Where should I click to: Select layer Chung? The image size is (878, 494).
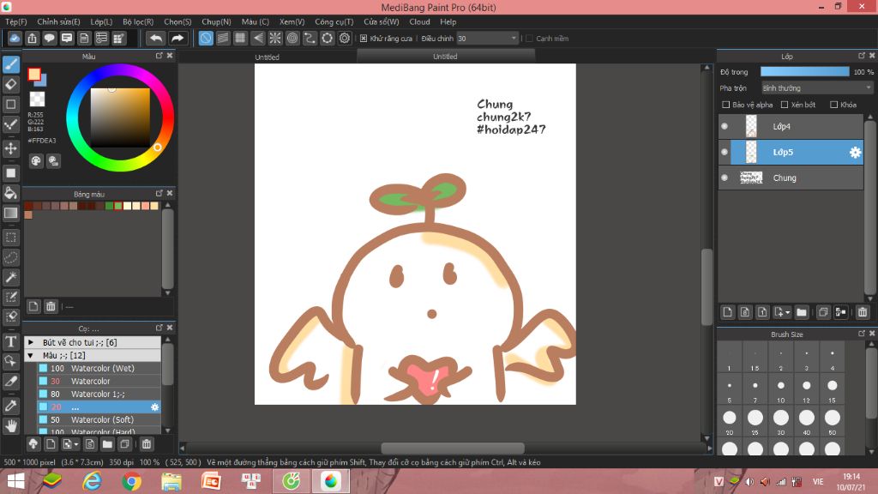tap(791, 178)
